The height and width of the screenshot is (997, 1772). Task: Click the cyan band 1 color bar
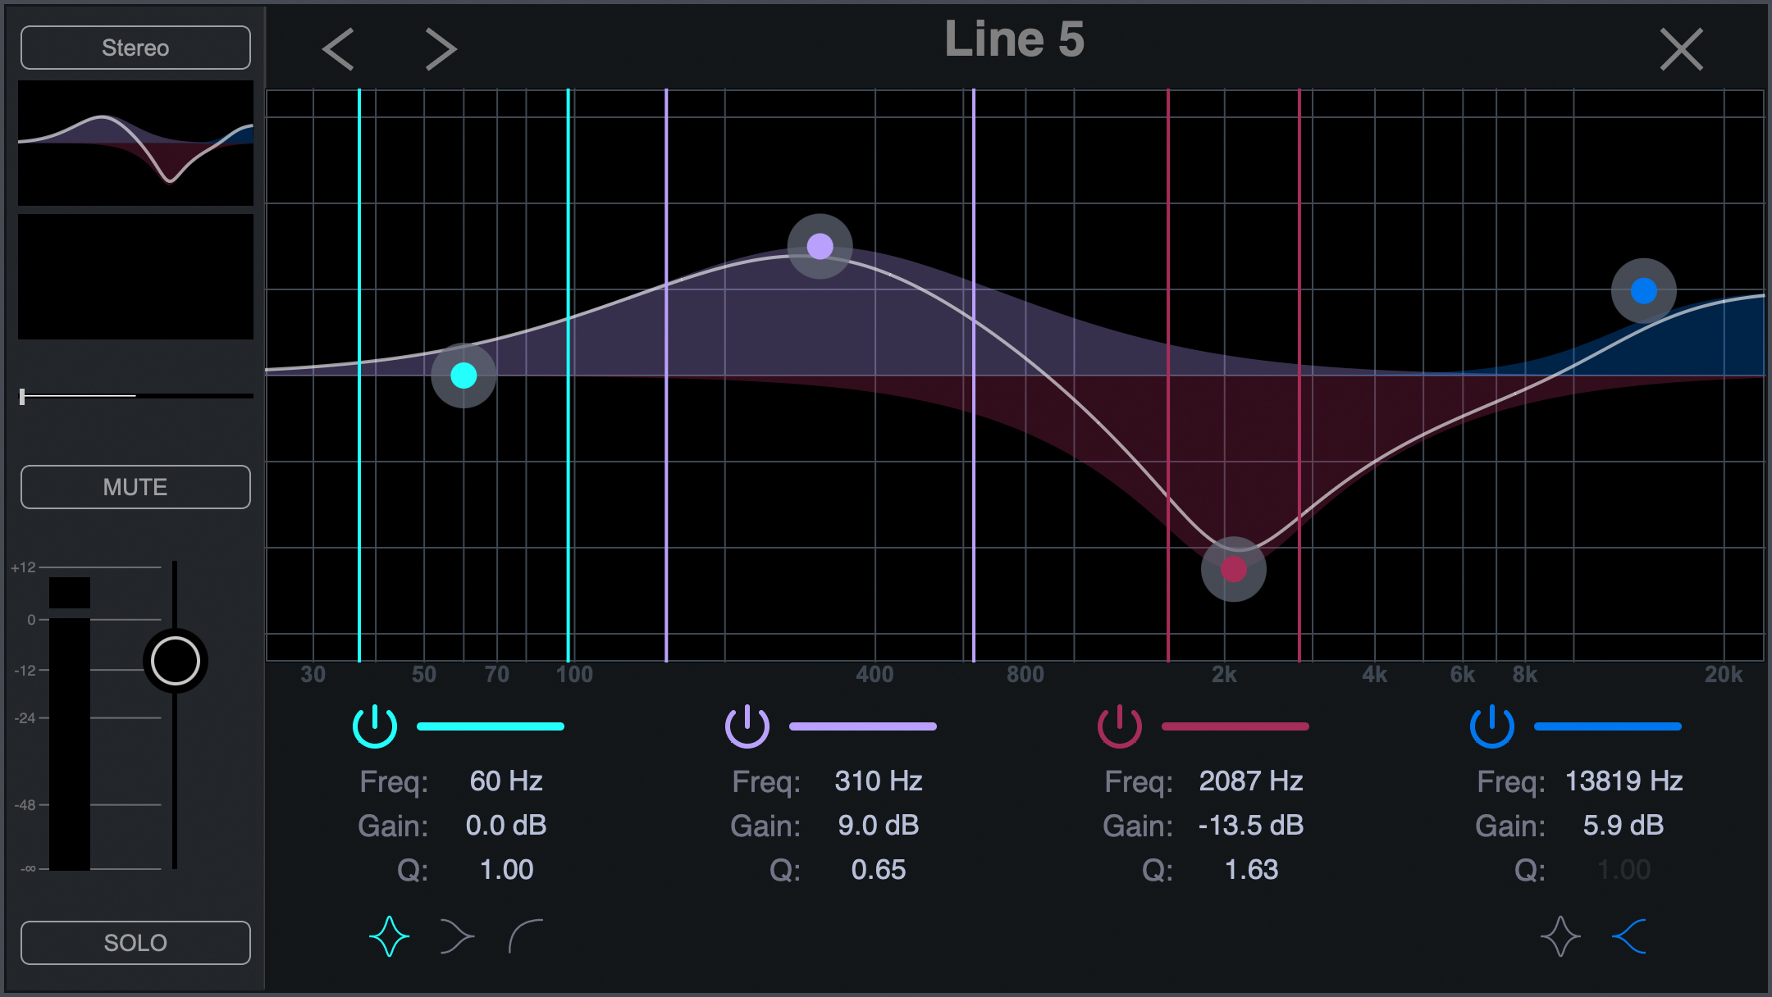point(491,726)
